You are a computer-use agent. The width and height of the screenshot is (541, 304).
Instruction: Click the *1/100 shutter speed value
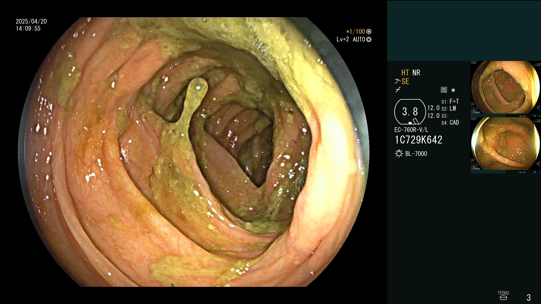click(355, 32)
